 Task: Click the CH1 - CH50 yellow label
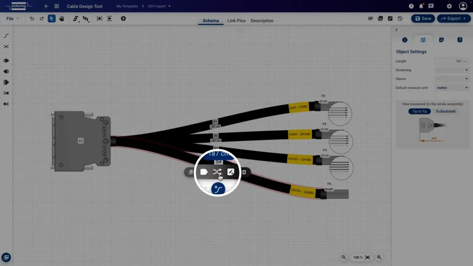tap(298, 107)
